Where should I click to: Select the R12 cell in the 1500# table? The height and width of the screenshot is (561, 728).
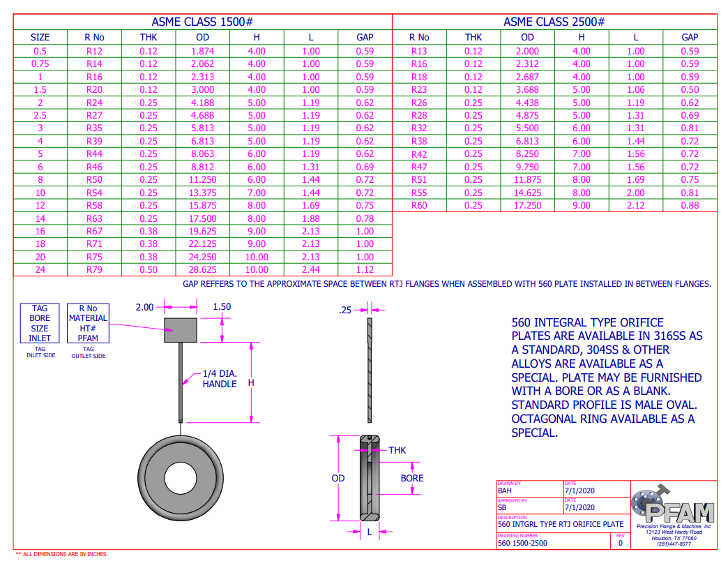click(93, 50)
